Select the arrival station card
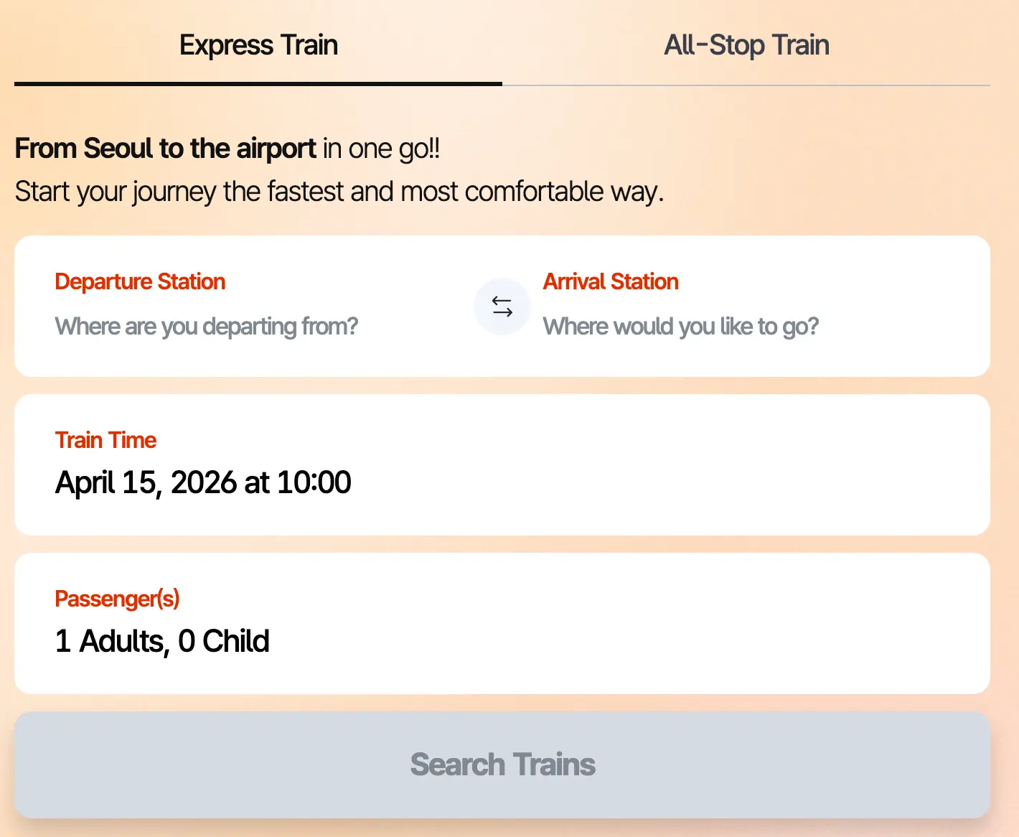The image size is (1019, 837). pyautogui.click(x=753, y=307)
